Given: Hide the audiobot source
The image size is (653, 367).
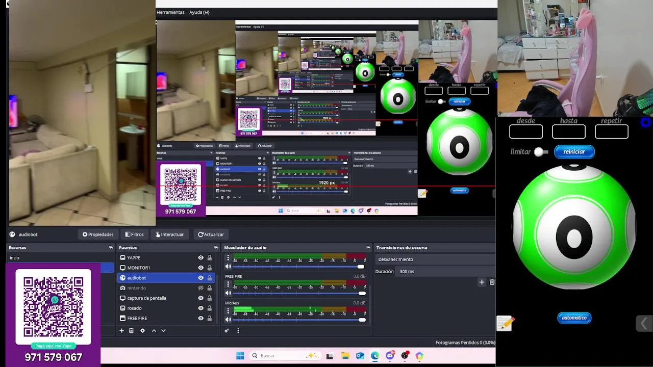Looking at the screenshot, I should point(201,278).
